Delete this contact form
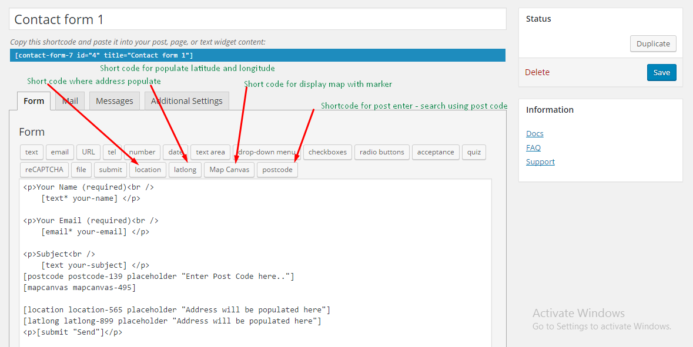Screen dimensions: 693x347 pos(537,72)
